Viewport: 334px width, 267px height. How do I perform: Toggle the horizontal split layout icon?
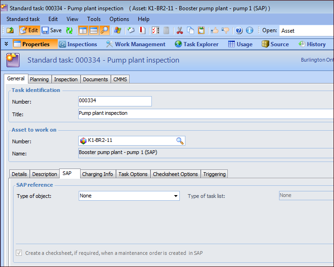click(94, 30)
